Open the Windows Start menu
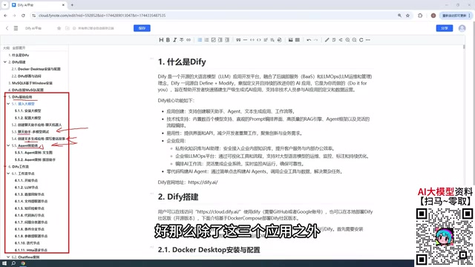Screen dimensions: 475x267 click(x=4, y=263)
